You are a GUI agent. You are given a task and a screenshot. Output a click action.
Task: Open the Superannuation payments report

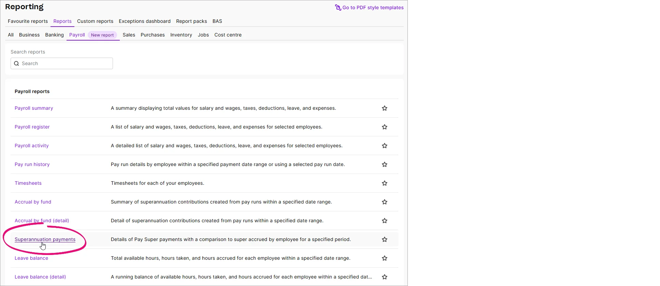point(45,239)
